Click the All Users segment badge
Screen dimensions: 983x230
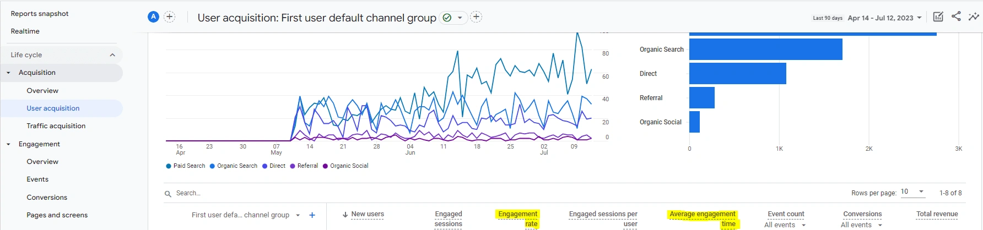click(x=153, y=17)
